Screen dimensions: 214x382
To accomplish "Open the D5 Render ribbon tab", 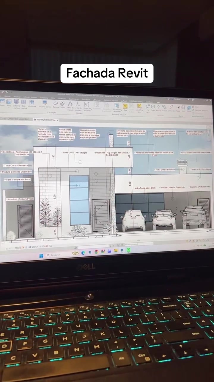I will (x=97, y=100).
